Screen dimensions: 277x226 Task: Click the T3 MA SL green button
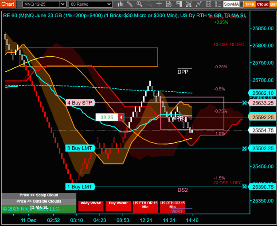[x=39, y=209]
